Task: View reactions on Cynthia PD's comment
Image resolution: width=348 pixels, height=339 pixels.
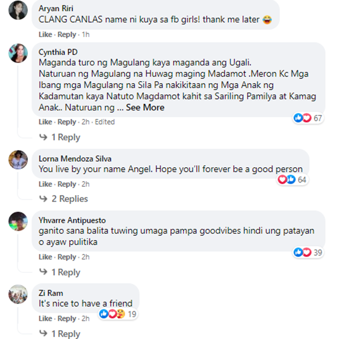Action: pyautogui.click(x=308, y=118)
